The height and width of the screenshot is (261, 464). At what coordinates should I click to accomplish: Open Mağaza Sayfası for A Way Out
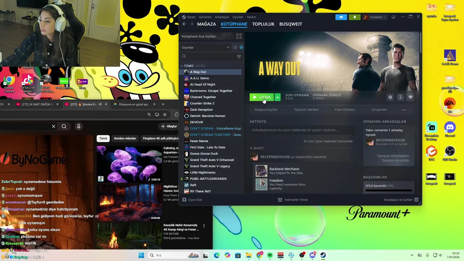(x=266, y=110)
